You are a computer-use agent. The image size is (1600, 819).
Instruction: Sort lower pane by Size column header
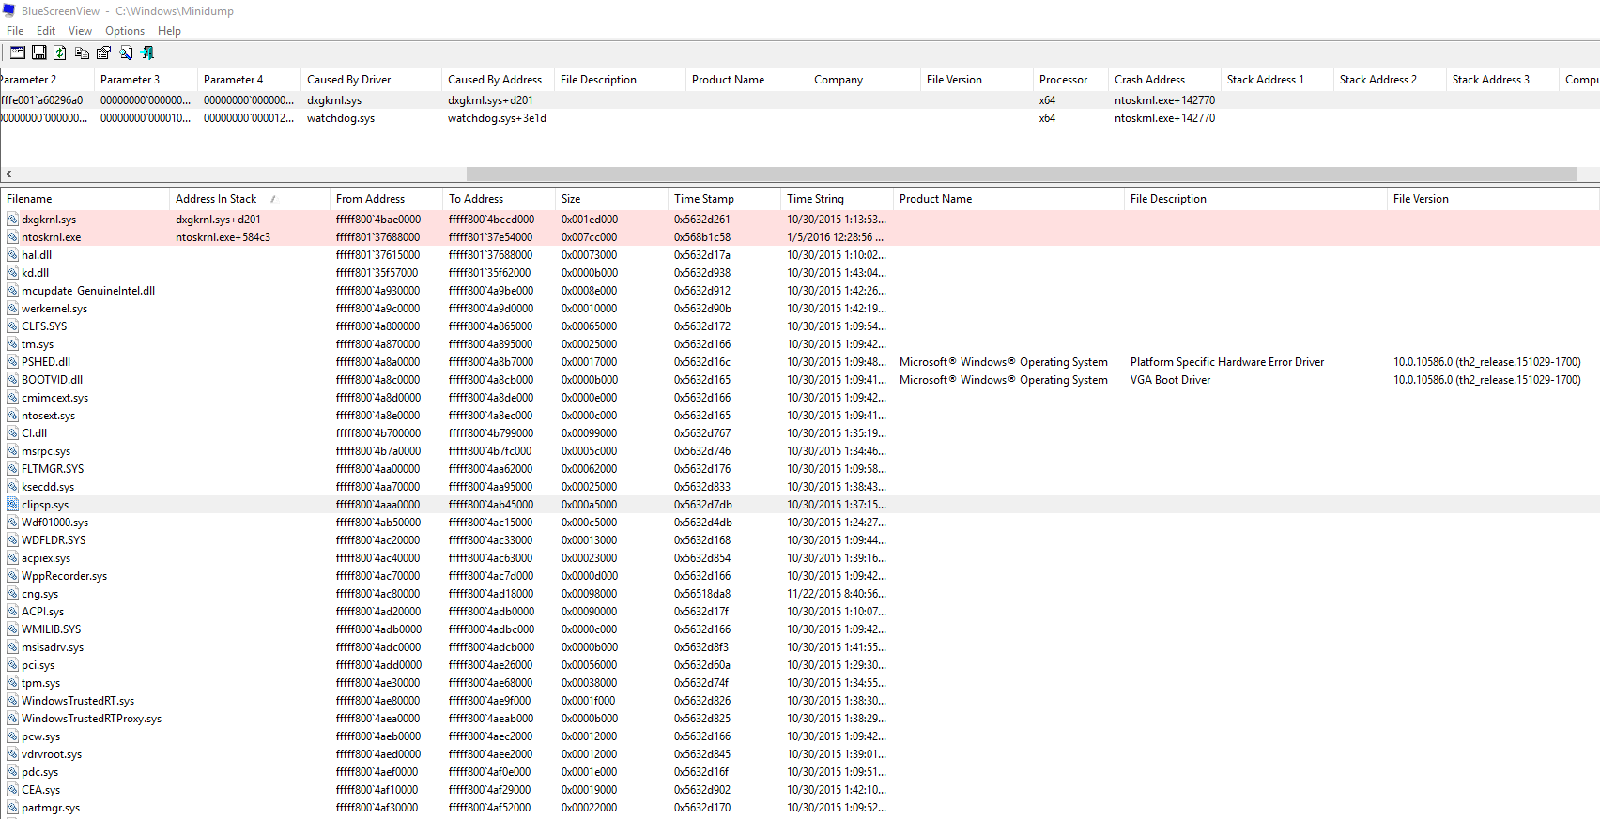(611, 199)
